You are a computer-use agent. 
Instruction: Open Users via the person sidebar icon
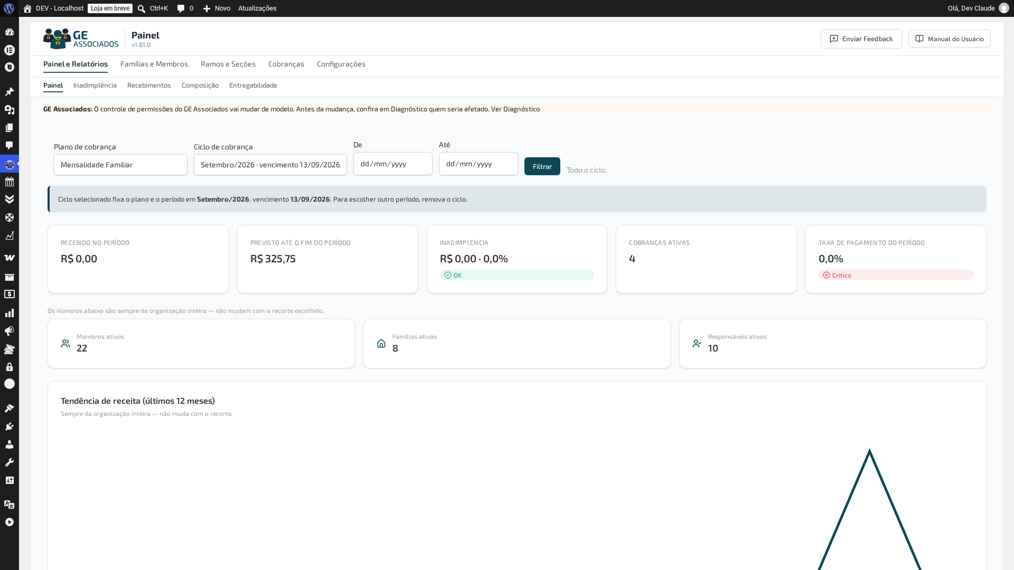tap(10, 444)
